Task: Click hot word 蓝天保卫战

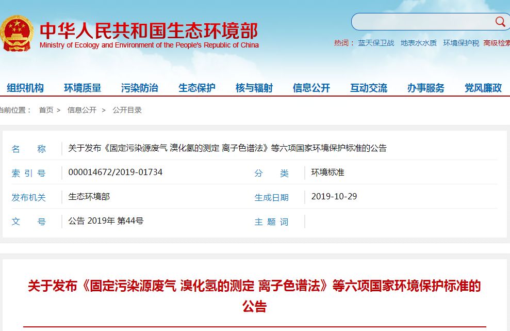Action: 376,43
